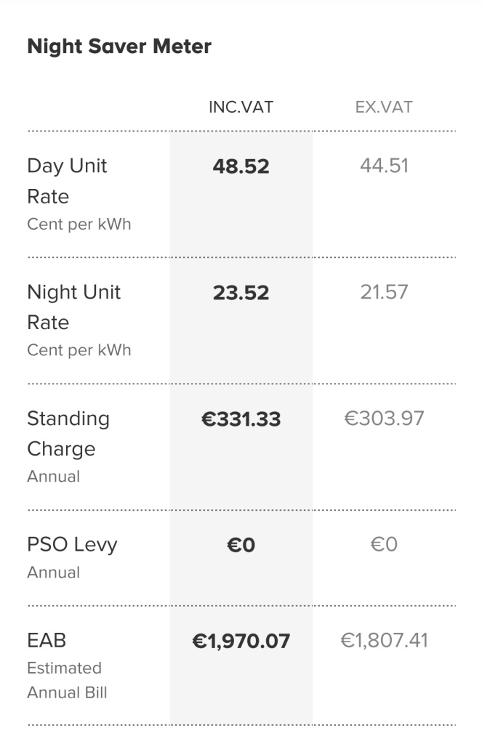Click the €303.97 ex-VAT standing charge
The height and width of the screenshot is (744, 482).
click(x=384, y=418)
